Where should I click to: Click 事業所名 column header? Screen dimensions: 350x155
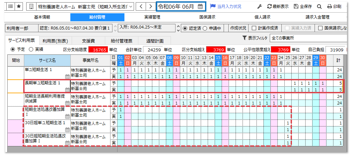coord(90,60)
